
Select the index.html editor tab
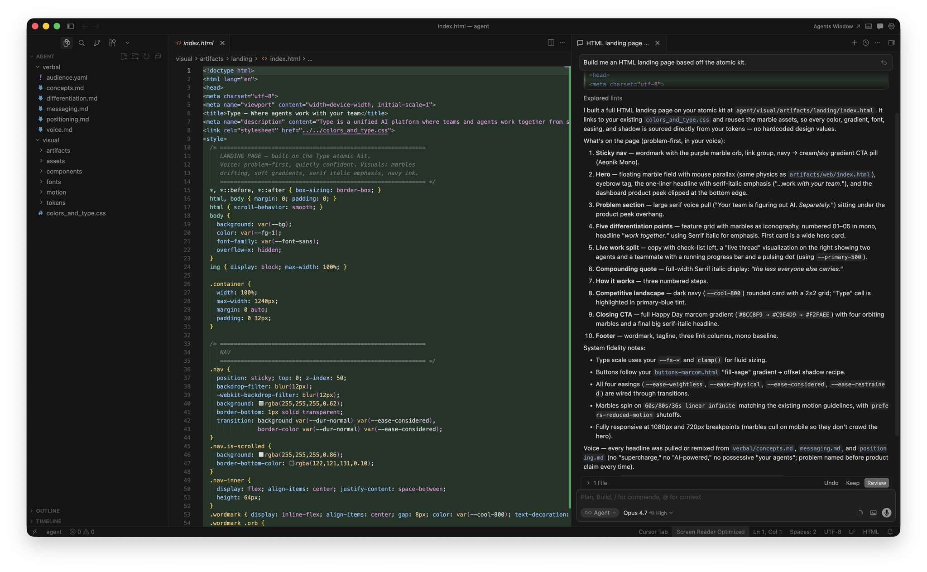click(x=198, y=43)
